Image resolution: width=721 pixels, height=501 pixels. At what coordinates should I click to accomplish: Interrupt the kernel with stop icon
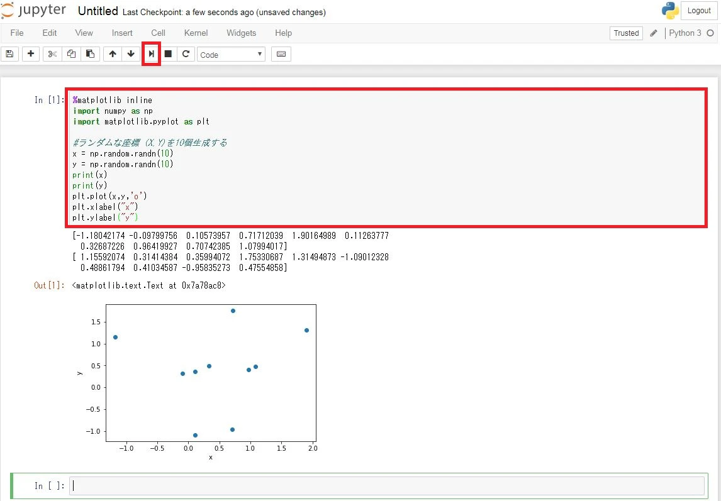click(168, 54)
